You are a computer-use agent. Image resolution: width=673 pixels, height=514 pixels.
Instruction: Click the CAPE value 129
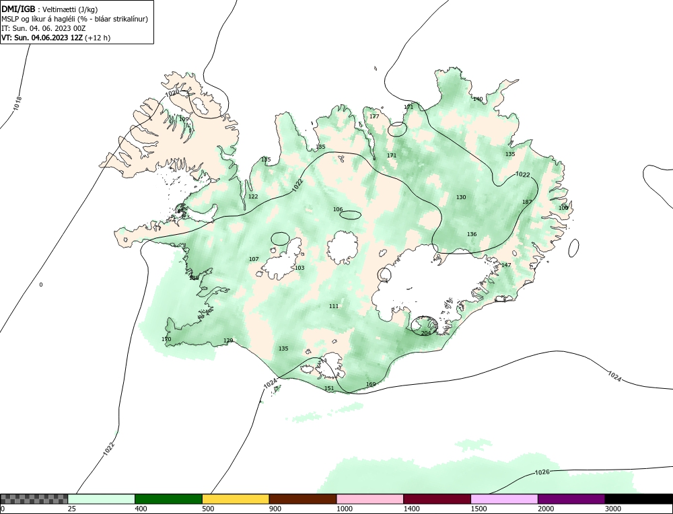[x=228, y=340]
